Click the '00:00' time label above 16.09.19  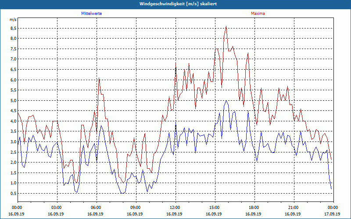click(16, 208)
